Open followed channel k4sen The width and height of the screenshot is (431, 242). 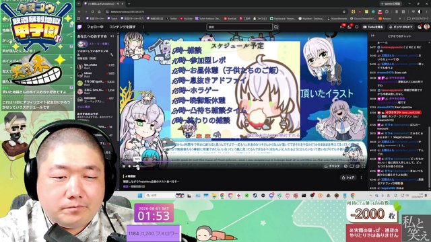click(96, 75)
